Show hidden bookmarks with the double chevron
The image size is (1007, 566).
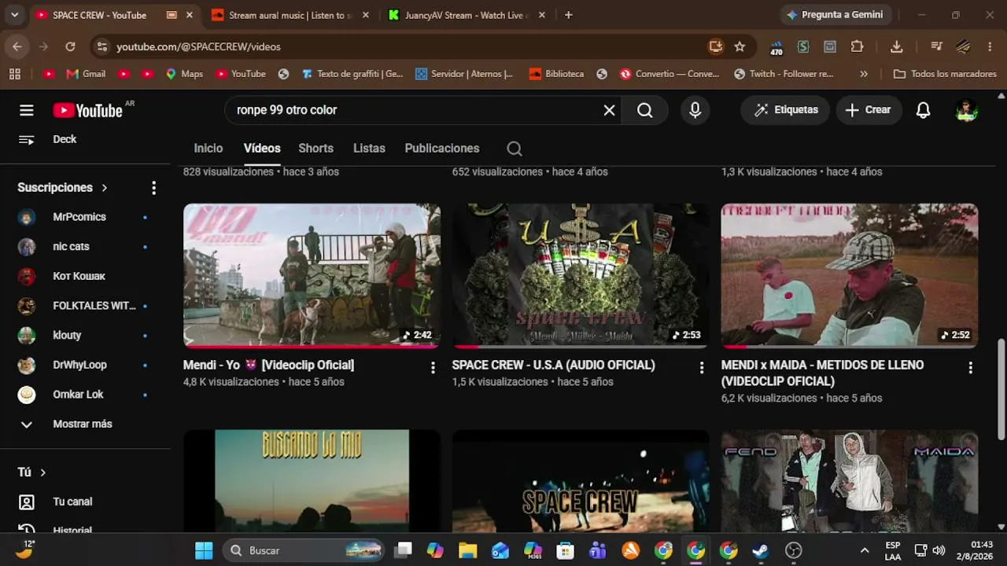click(x=864, y=74)
